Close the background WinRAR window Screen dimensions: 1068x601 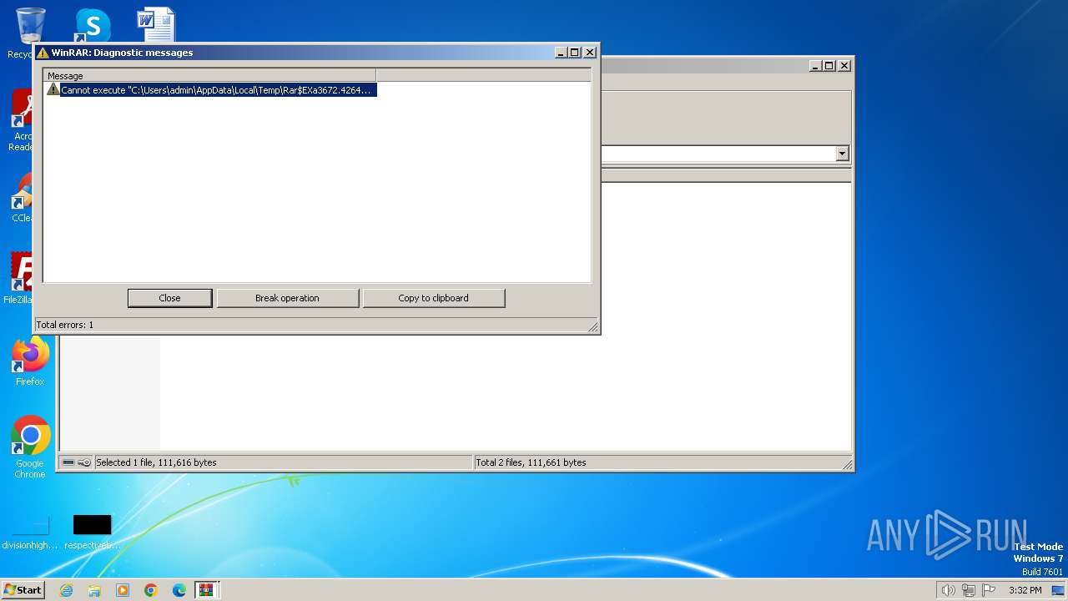[844, 66]
